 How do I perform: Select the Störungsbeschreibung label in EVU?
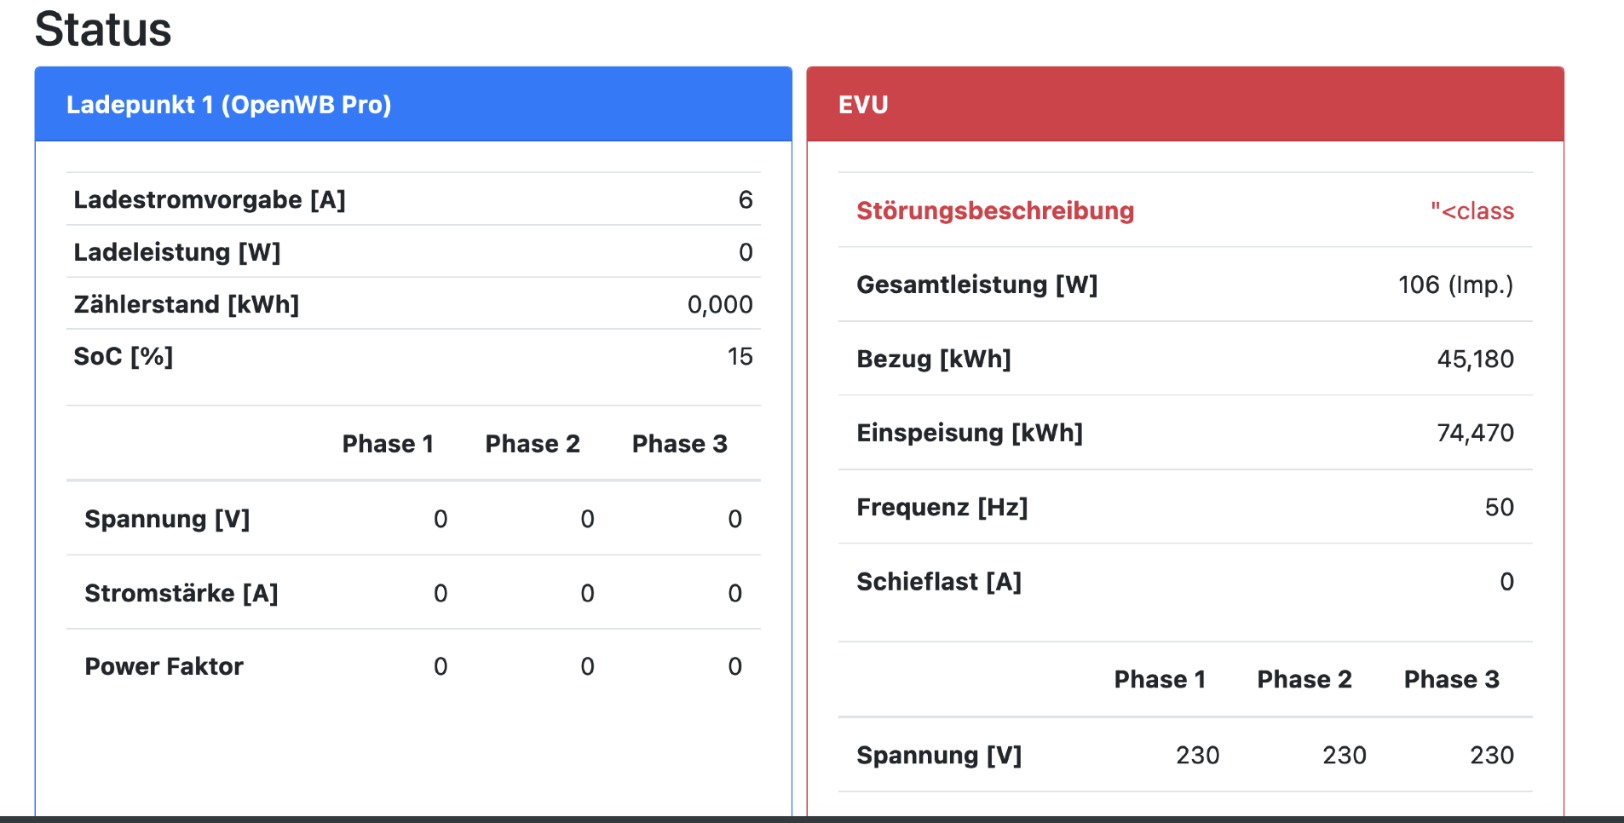[x=994, y=210]
